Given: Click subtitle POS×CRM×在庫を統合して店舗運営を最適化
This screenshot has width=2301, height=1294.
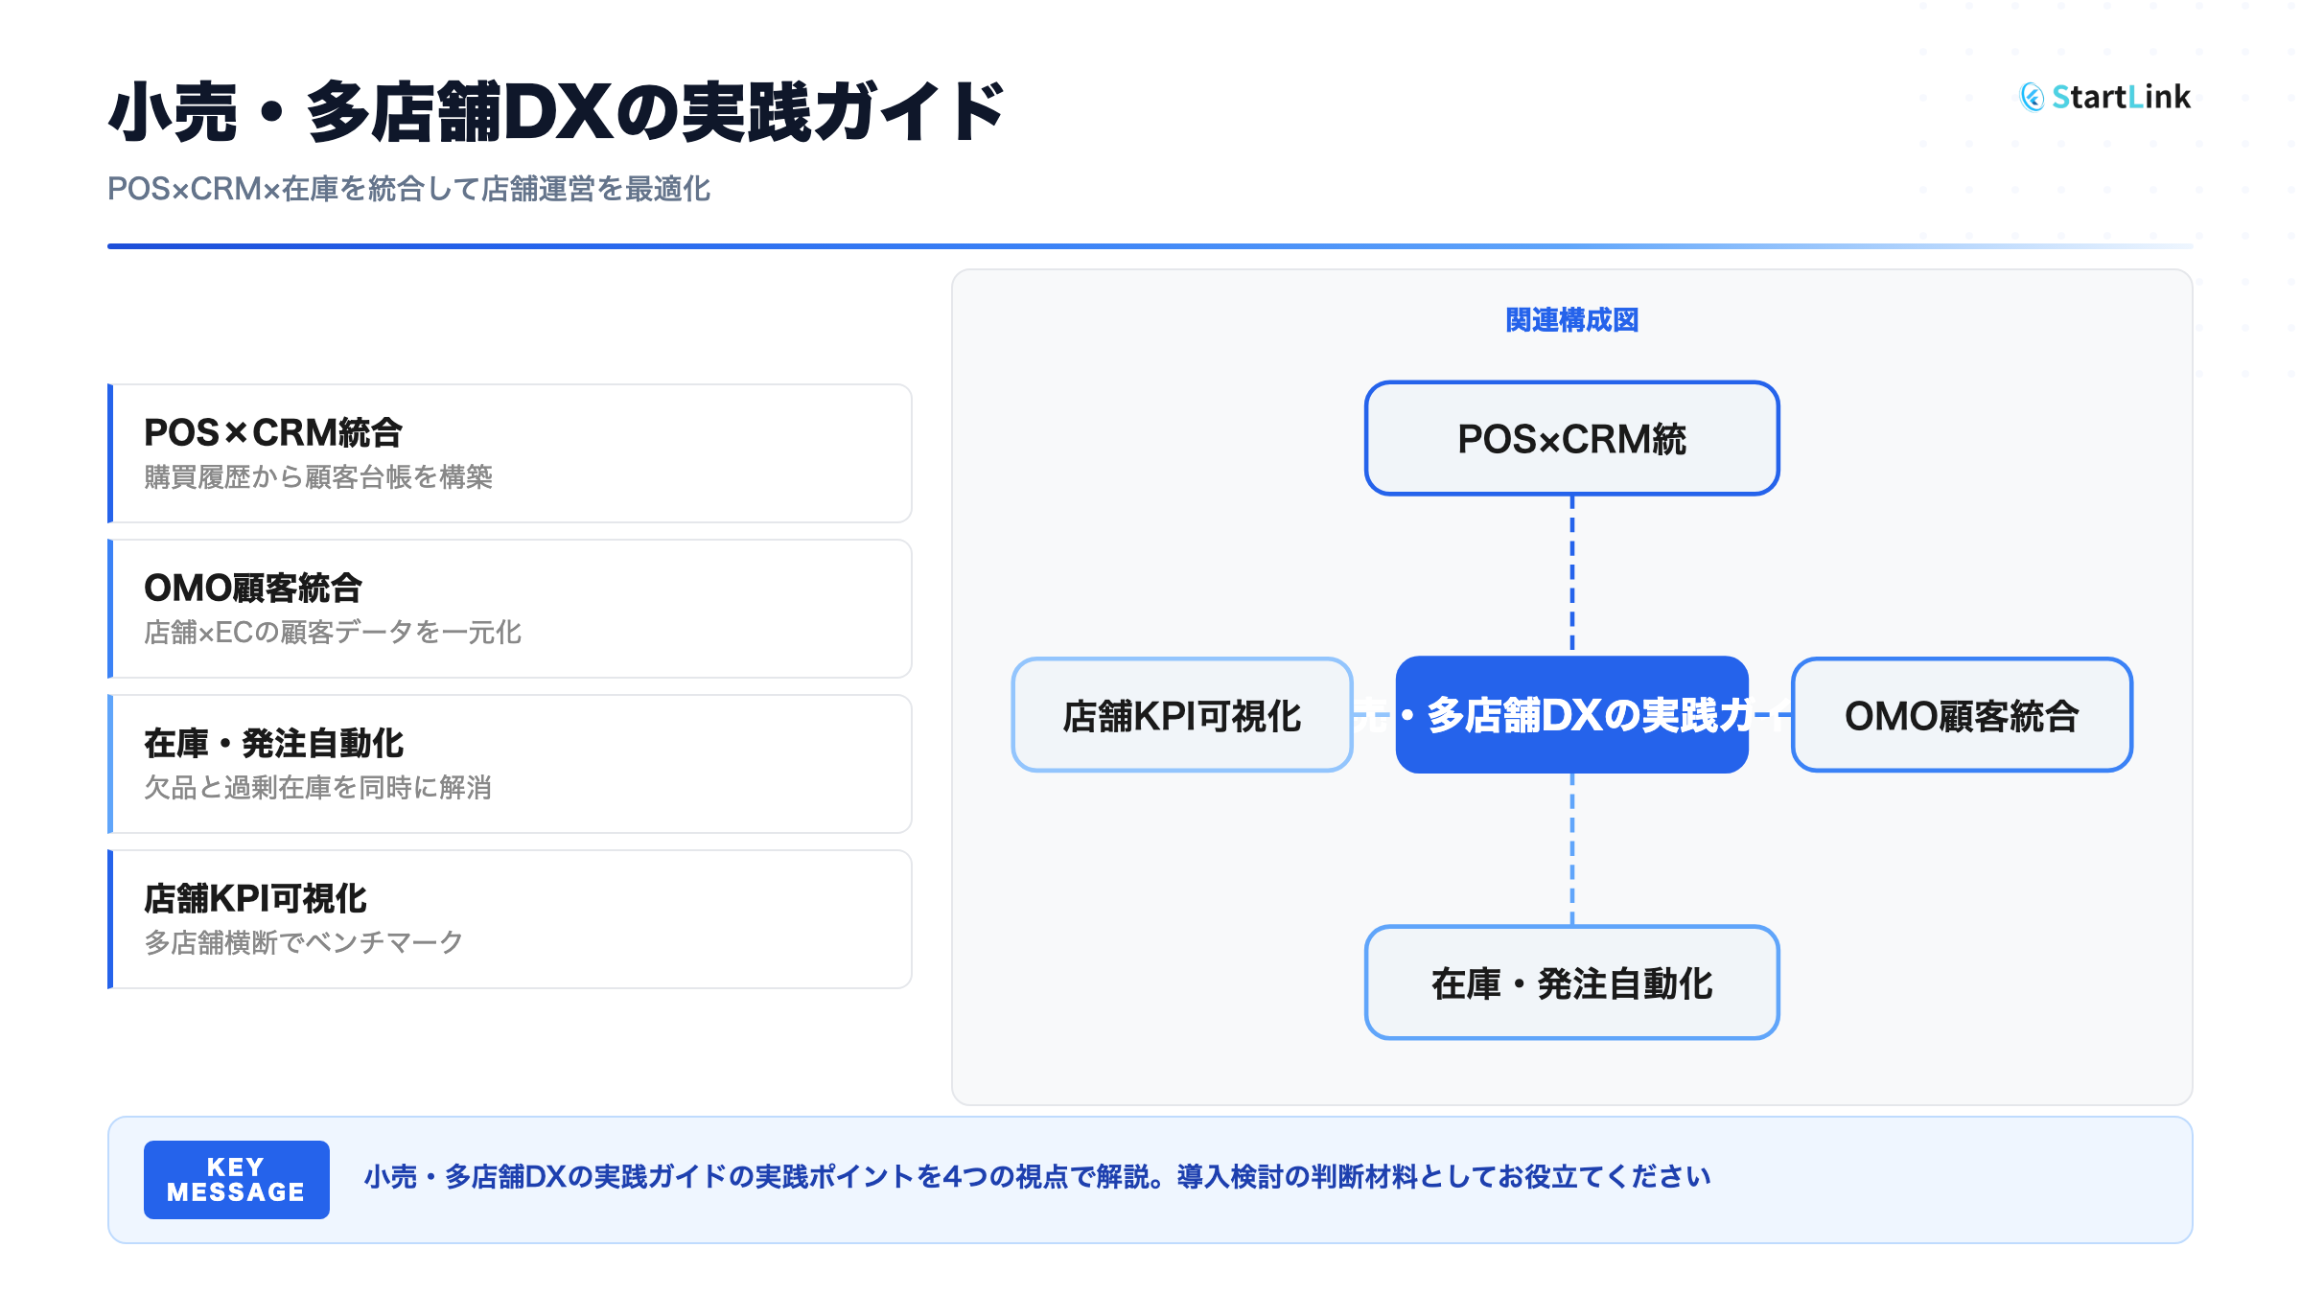Looking at the screenshot, I should coord(408,189).
